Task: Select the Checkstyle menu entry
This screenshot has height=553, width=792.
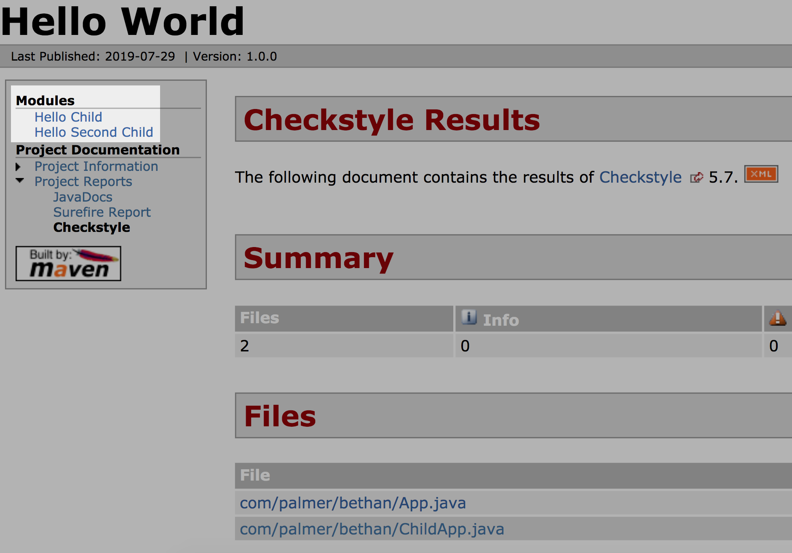Action: pyautogui.click(x=91, y=227)
